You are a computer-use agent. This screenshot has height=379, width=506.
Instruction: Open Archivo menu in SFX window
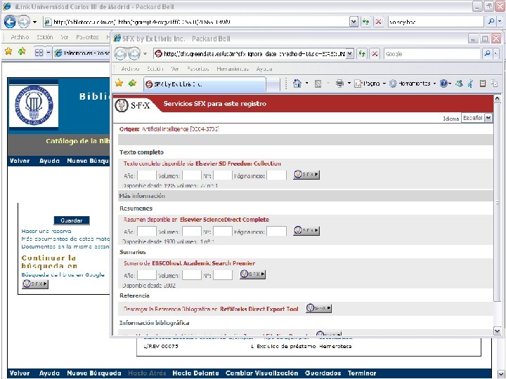[x=130, y=69]
